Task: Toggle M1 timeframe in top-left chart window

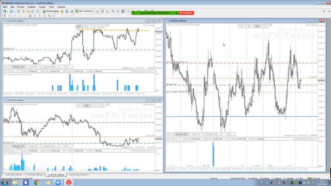Action: tap(79, 26)
